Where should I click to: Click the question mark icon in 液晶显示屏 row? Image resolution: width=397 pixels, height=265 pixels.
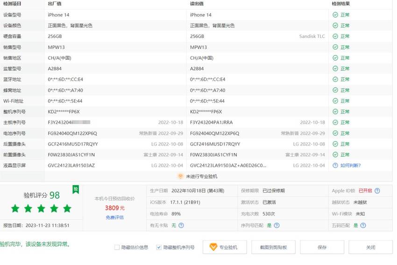pyautogui.click(x=335, y=165)
